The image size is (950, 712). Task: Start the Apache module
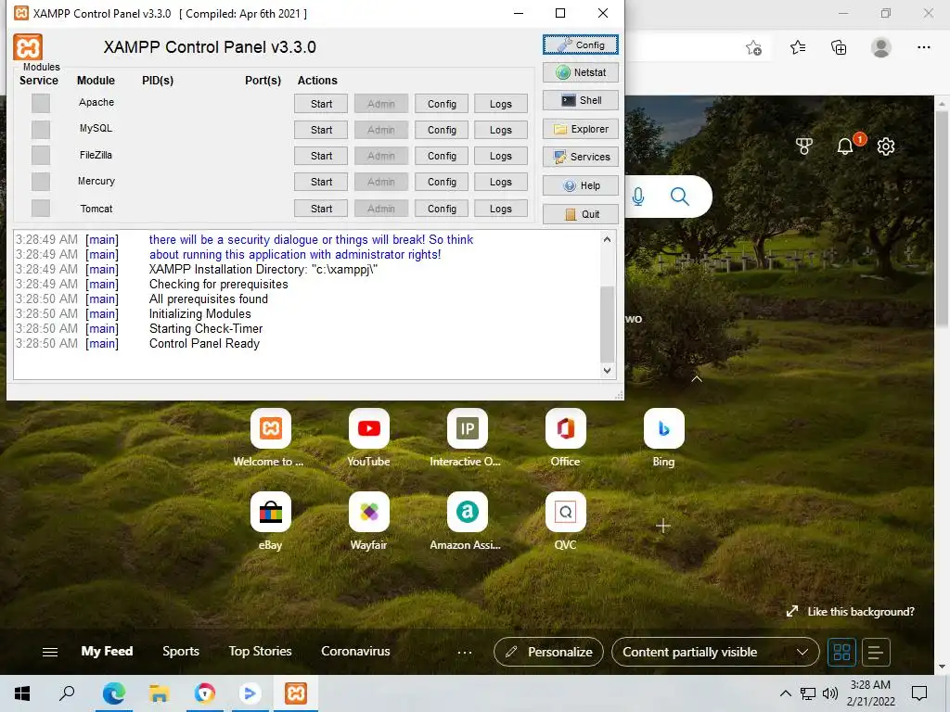tap(321, 104)
